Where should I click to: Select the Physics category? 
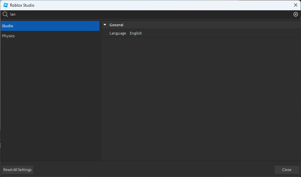click(50, 36)
